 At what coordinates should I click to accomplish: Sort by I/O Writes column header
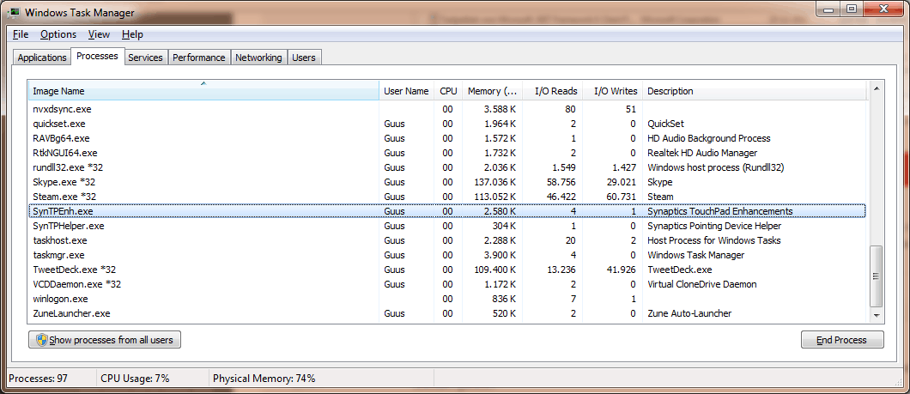click(612, 91)
